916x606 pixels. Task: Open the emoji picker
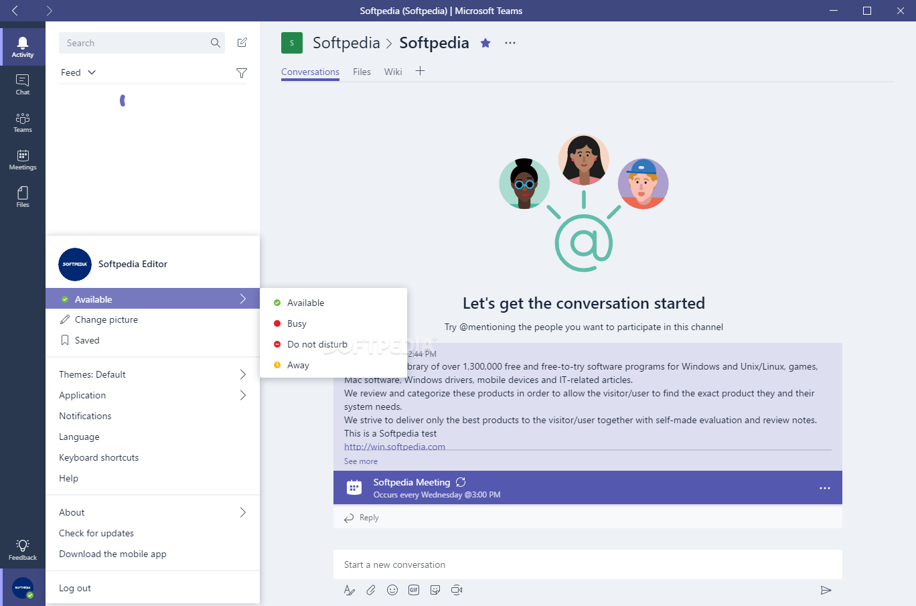tap(392, 590)
